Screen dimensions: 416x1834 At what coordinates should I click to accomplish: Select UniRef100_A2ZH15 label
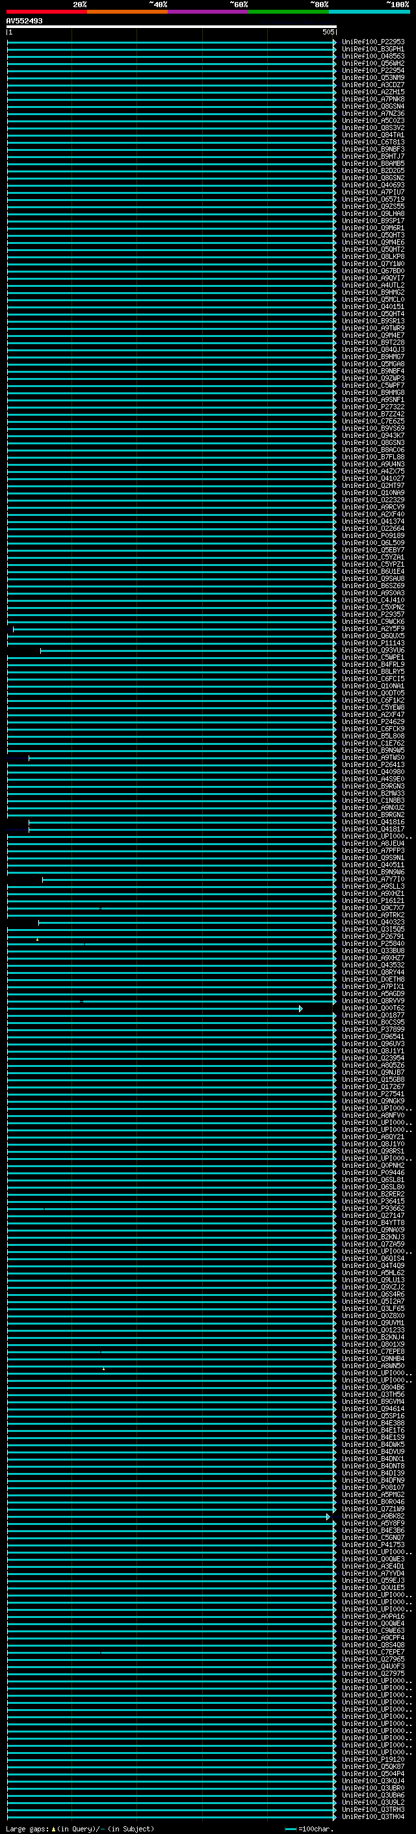[372, 92]
